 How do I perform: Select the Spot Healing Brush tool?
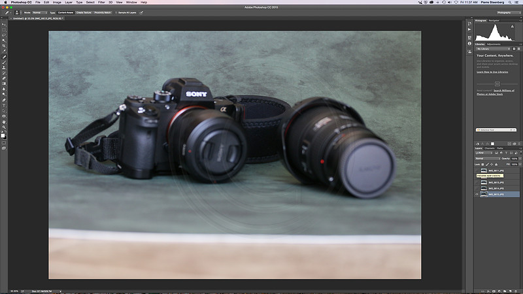pyautogui.click(x=4, y=57)
